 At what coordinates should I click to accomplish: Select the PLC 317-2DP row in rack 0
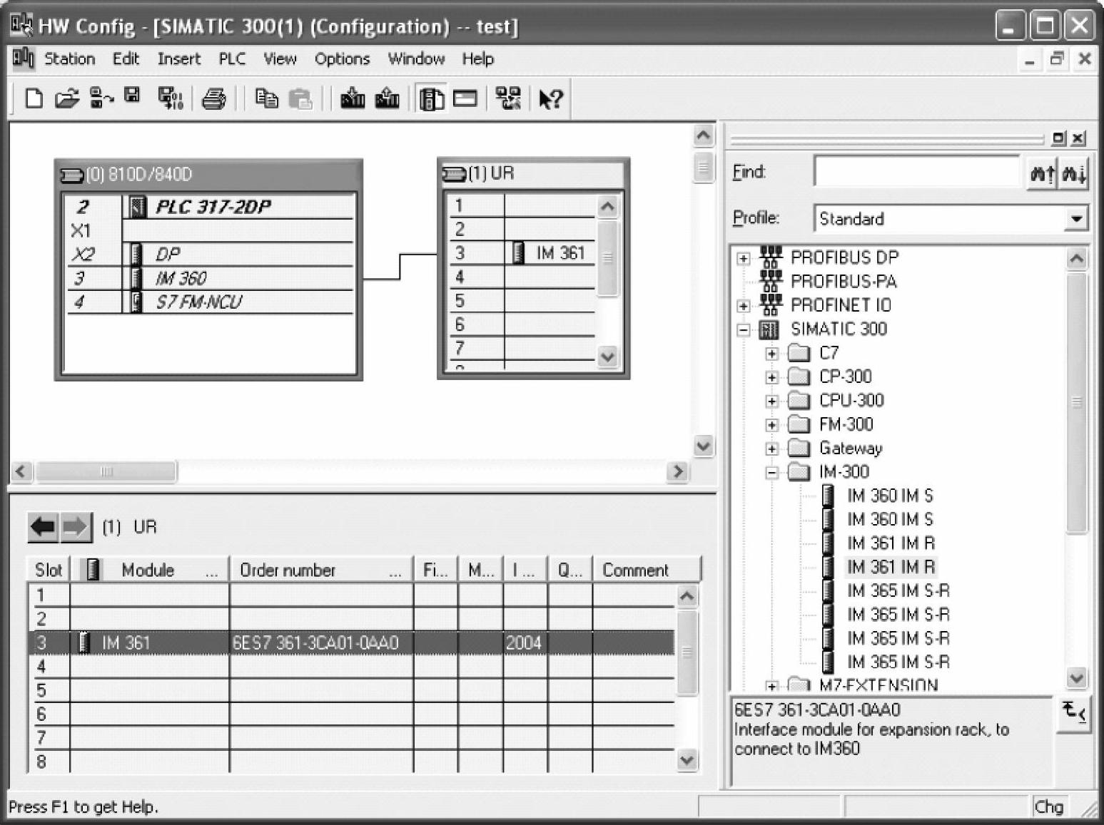211,207
